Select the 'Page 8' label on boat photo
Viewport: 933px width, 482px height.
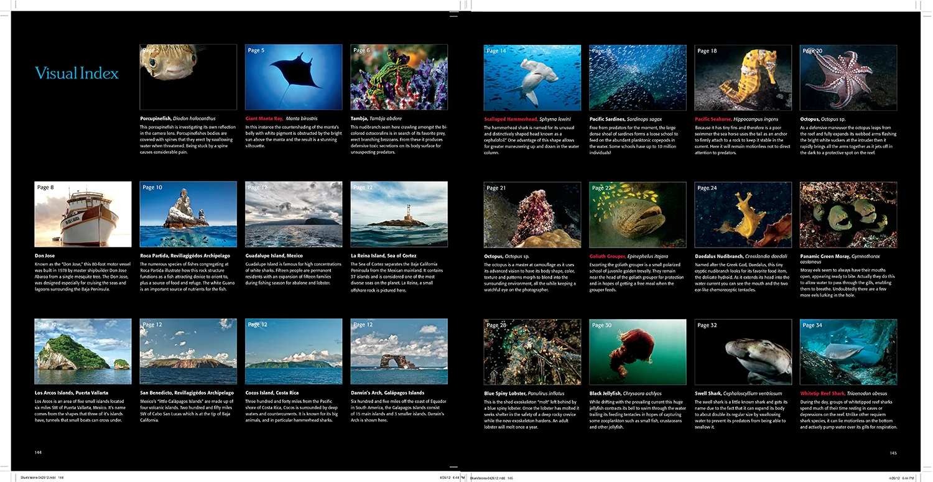(x=45, y=187)
